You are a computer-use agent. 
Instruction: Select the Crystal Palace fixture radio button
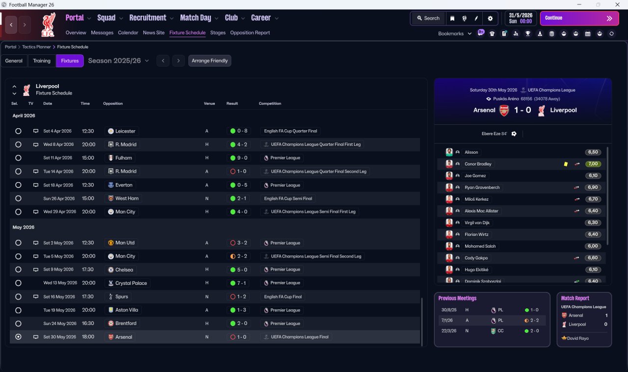tap(18, 283)
